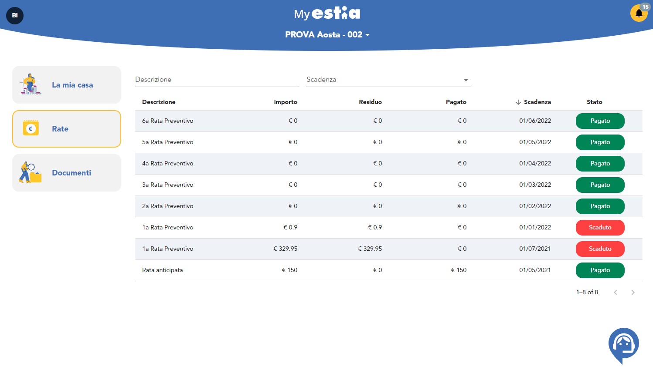The height and width of the screenshot is (367, 653).
Task: Click the Rate euro calendar icon
Action: pos(31,128)
